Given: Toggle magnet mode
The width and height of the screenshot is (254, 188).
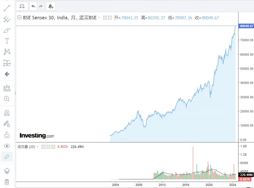Looking at the screenshot, I should (7, 113).
